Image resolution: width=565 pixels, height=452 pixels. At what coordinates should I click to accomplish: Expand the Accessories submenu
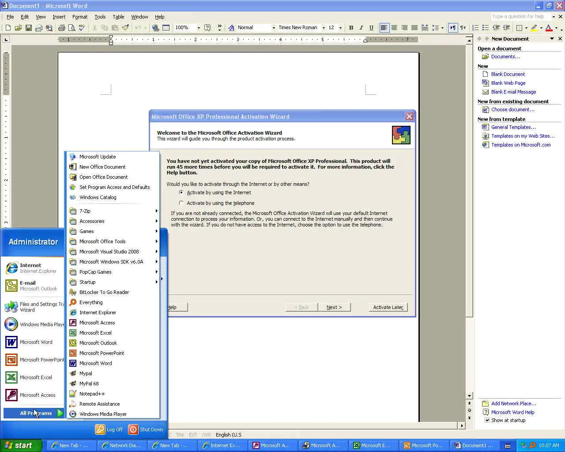pyautogui.click(x=113, y=221)
